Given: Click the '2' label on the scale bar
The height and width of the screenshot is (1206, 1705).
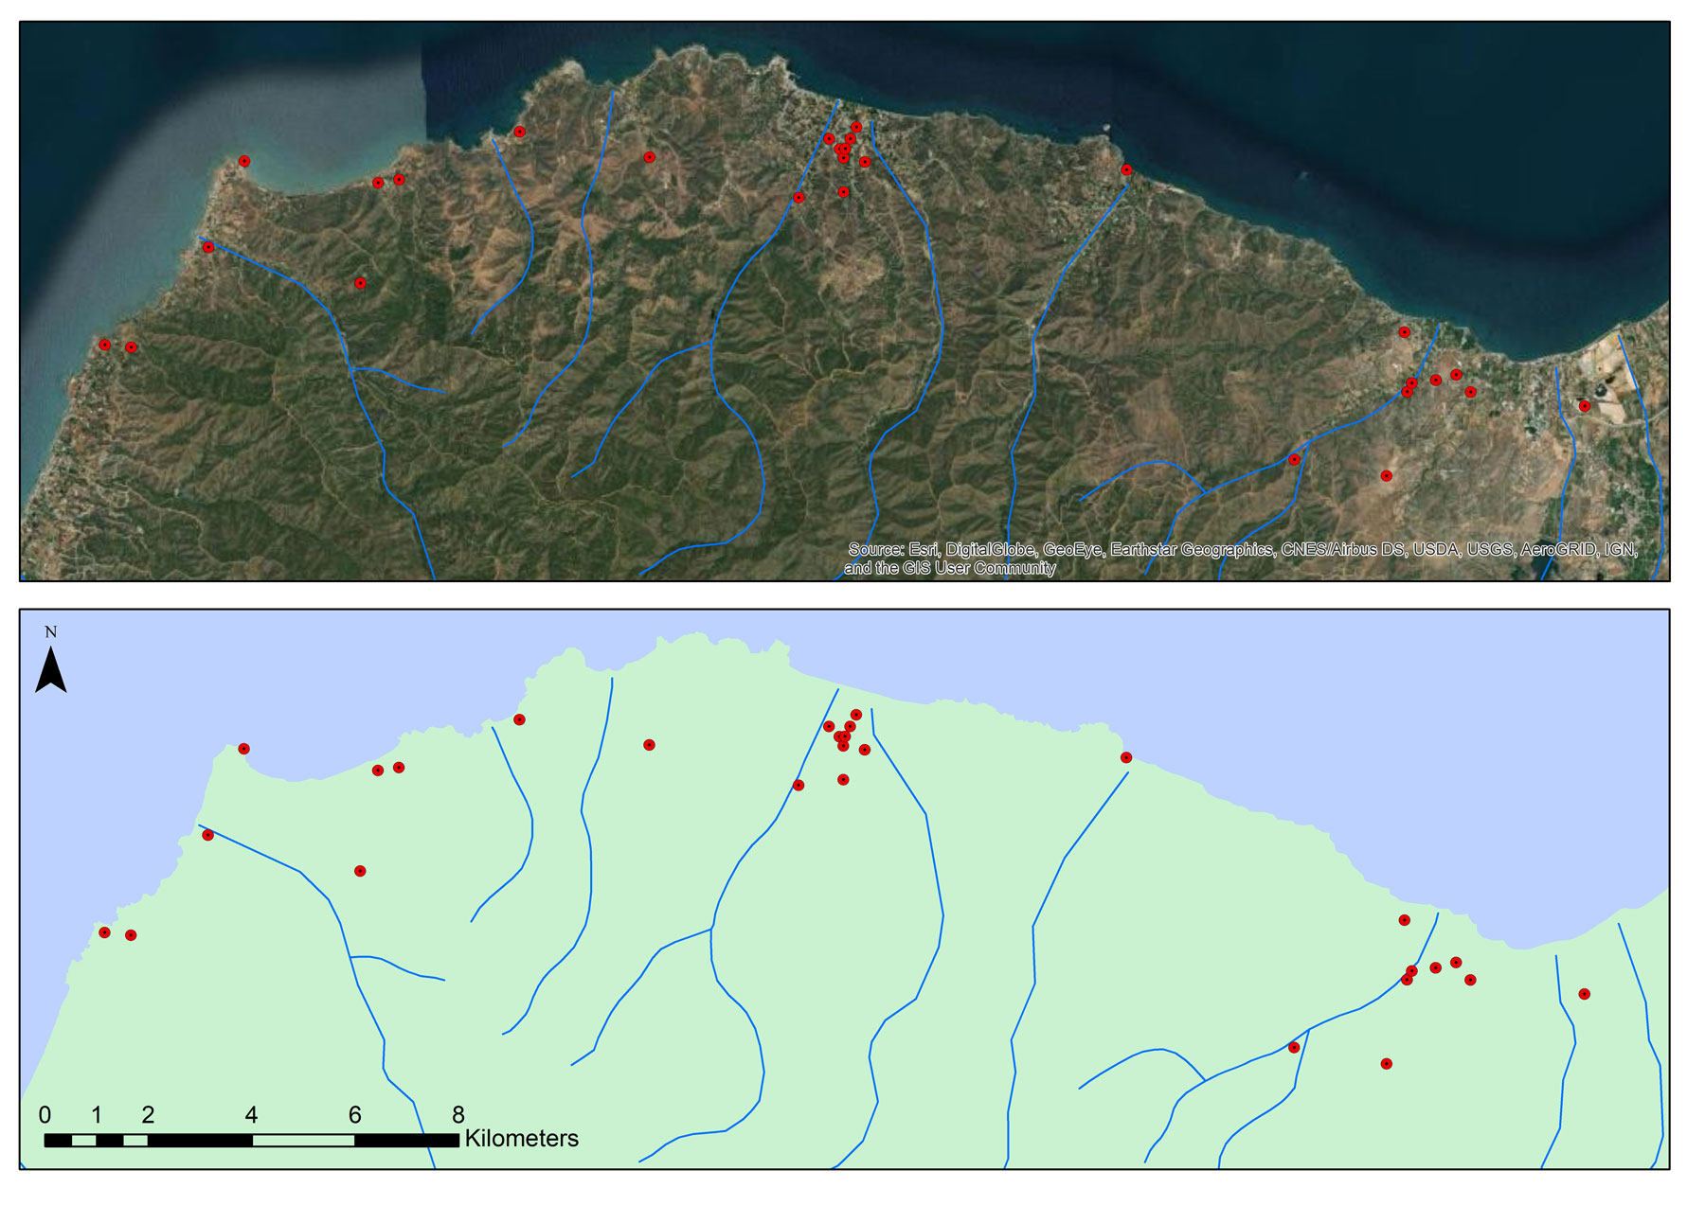Looking at the screenshot, I should tap(148, 1114).
